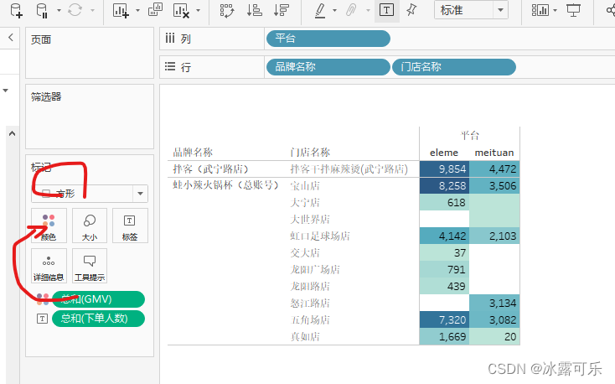Open the Clear Sheet dropdown arrow
Screen dimensions: 615x384
(198, 10)
